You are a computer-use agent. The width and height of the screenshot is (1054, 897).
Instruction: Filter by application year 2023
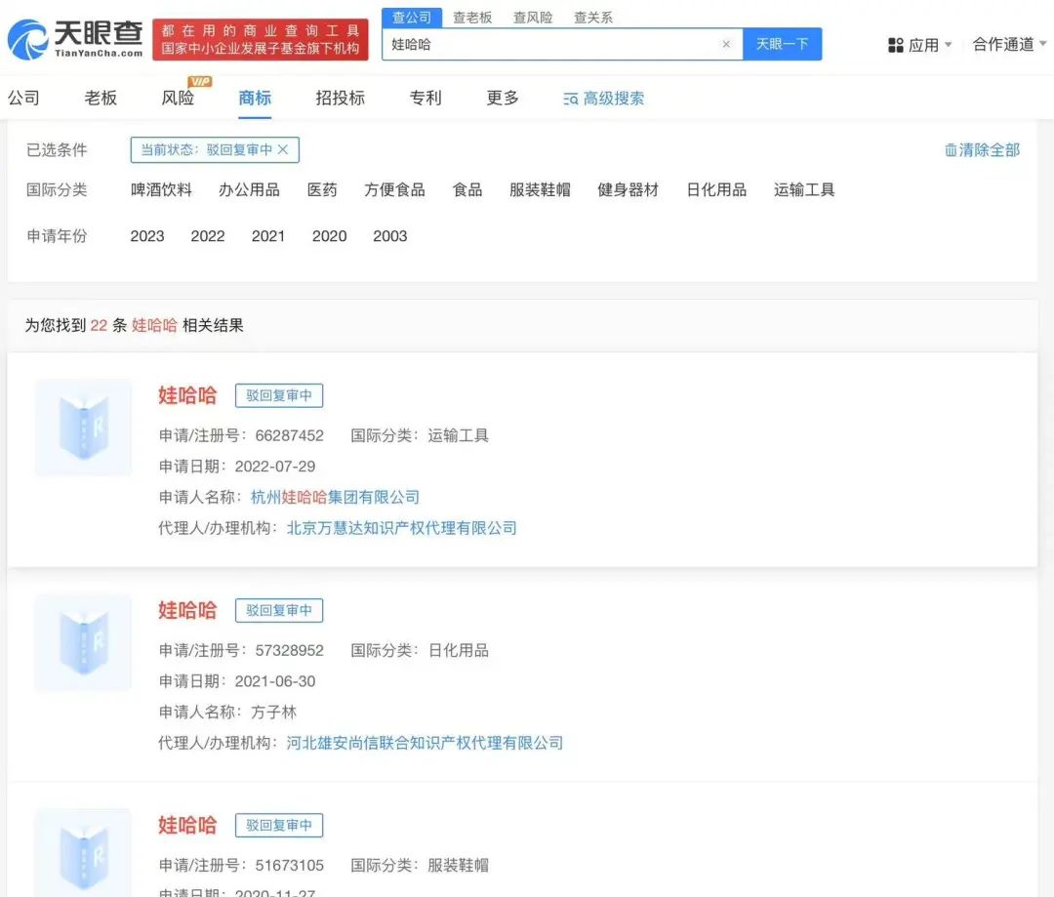(x=147, y=236)
